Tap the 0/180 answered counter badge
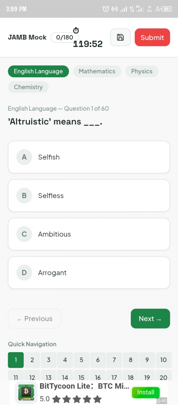This screenshot has width=178, height=405. pos(65,37)
